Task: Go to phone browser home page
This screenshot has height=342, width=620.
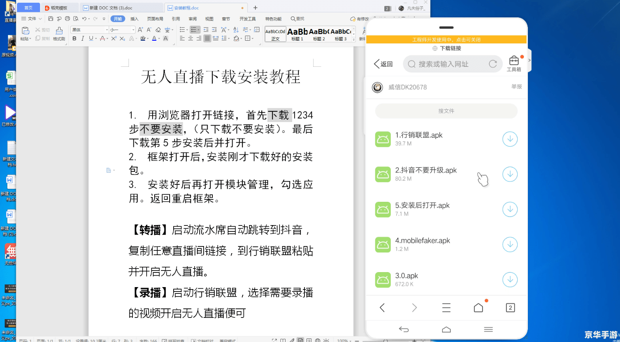Action: point(478,308)
